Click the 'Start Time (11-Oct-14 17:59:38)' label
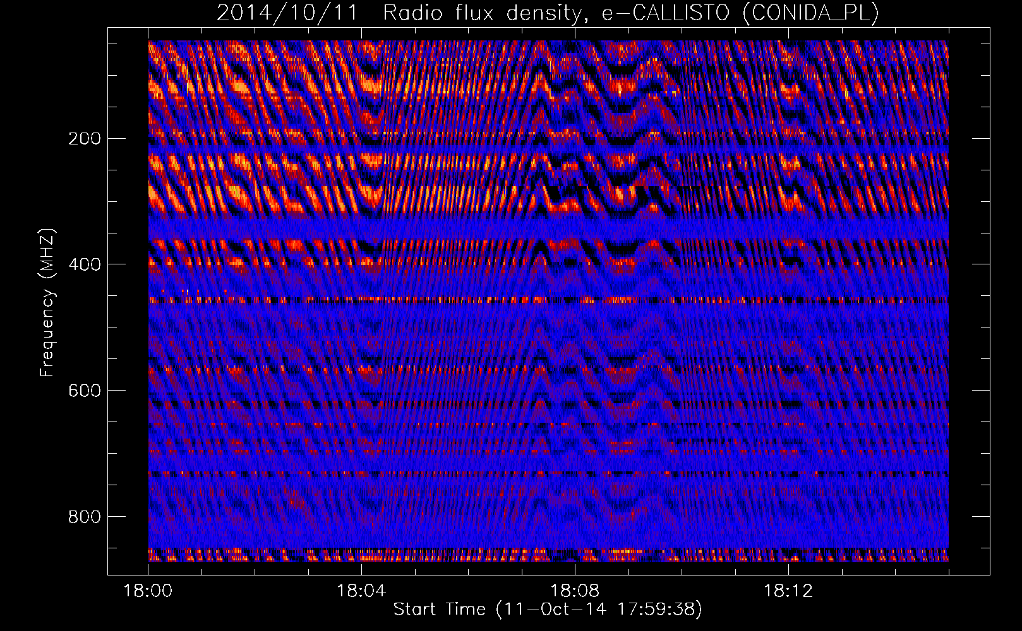The height and width of the screenshot is (631, 1022). pyautogui.click(x=548, y=609)
